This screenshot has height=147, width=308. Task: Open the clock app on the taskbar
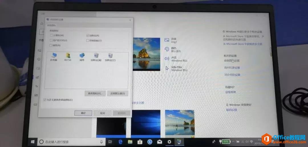pos(150,142)
